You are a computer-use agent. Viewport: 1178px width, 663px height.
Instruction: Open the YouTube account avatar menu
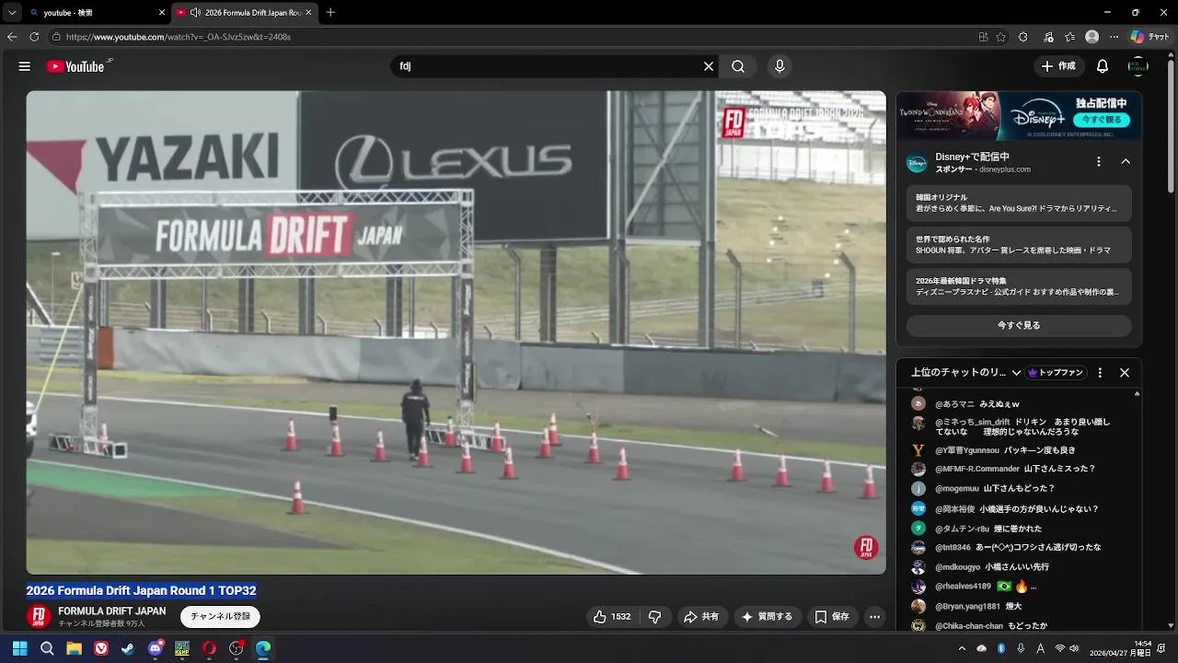pyautogui.click(x=1138, y=66)
